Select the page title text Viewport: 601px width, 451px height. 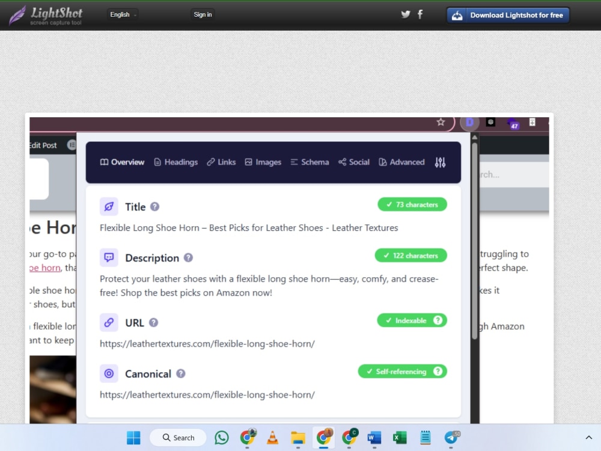pos(249,228)
